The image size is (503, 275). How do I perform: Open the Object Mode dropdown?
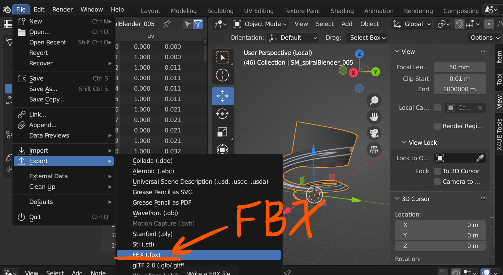(260, 24)
